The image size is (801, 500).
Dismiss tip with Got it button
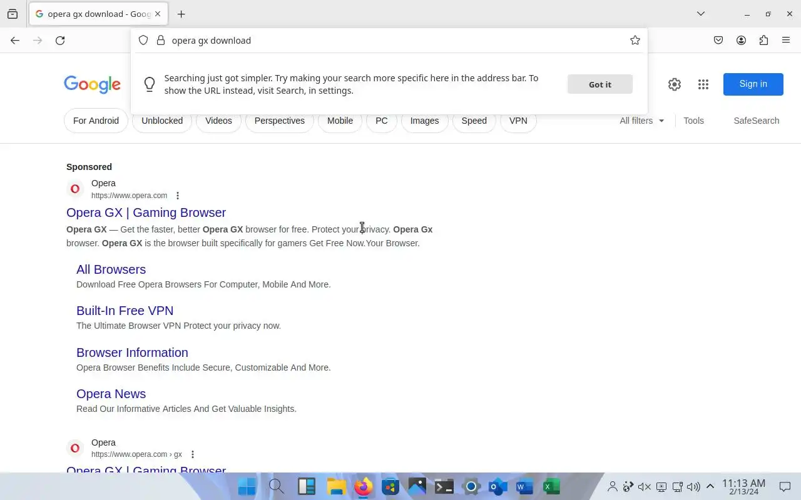600,84
